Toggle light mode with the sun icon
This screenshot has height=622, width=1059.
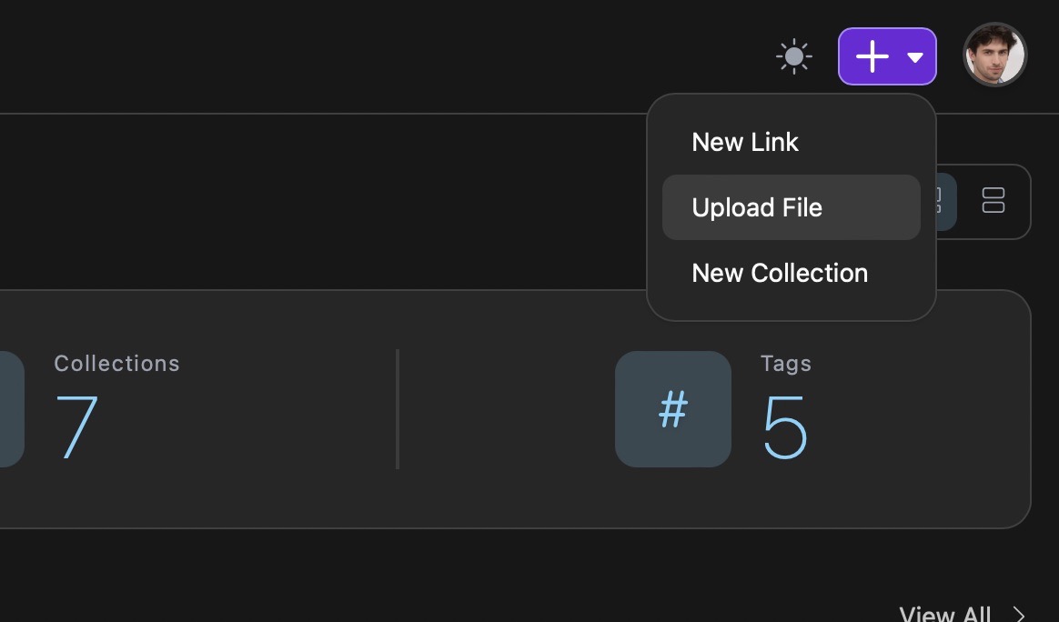(792, 55)
